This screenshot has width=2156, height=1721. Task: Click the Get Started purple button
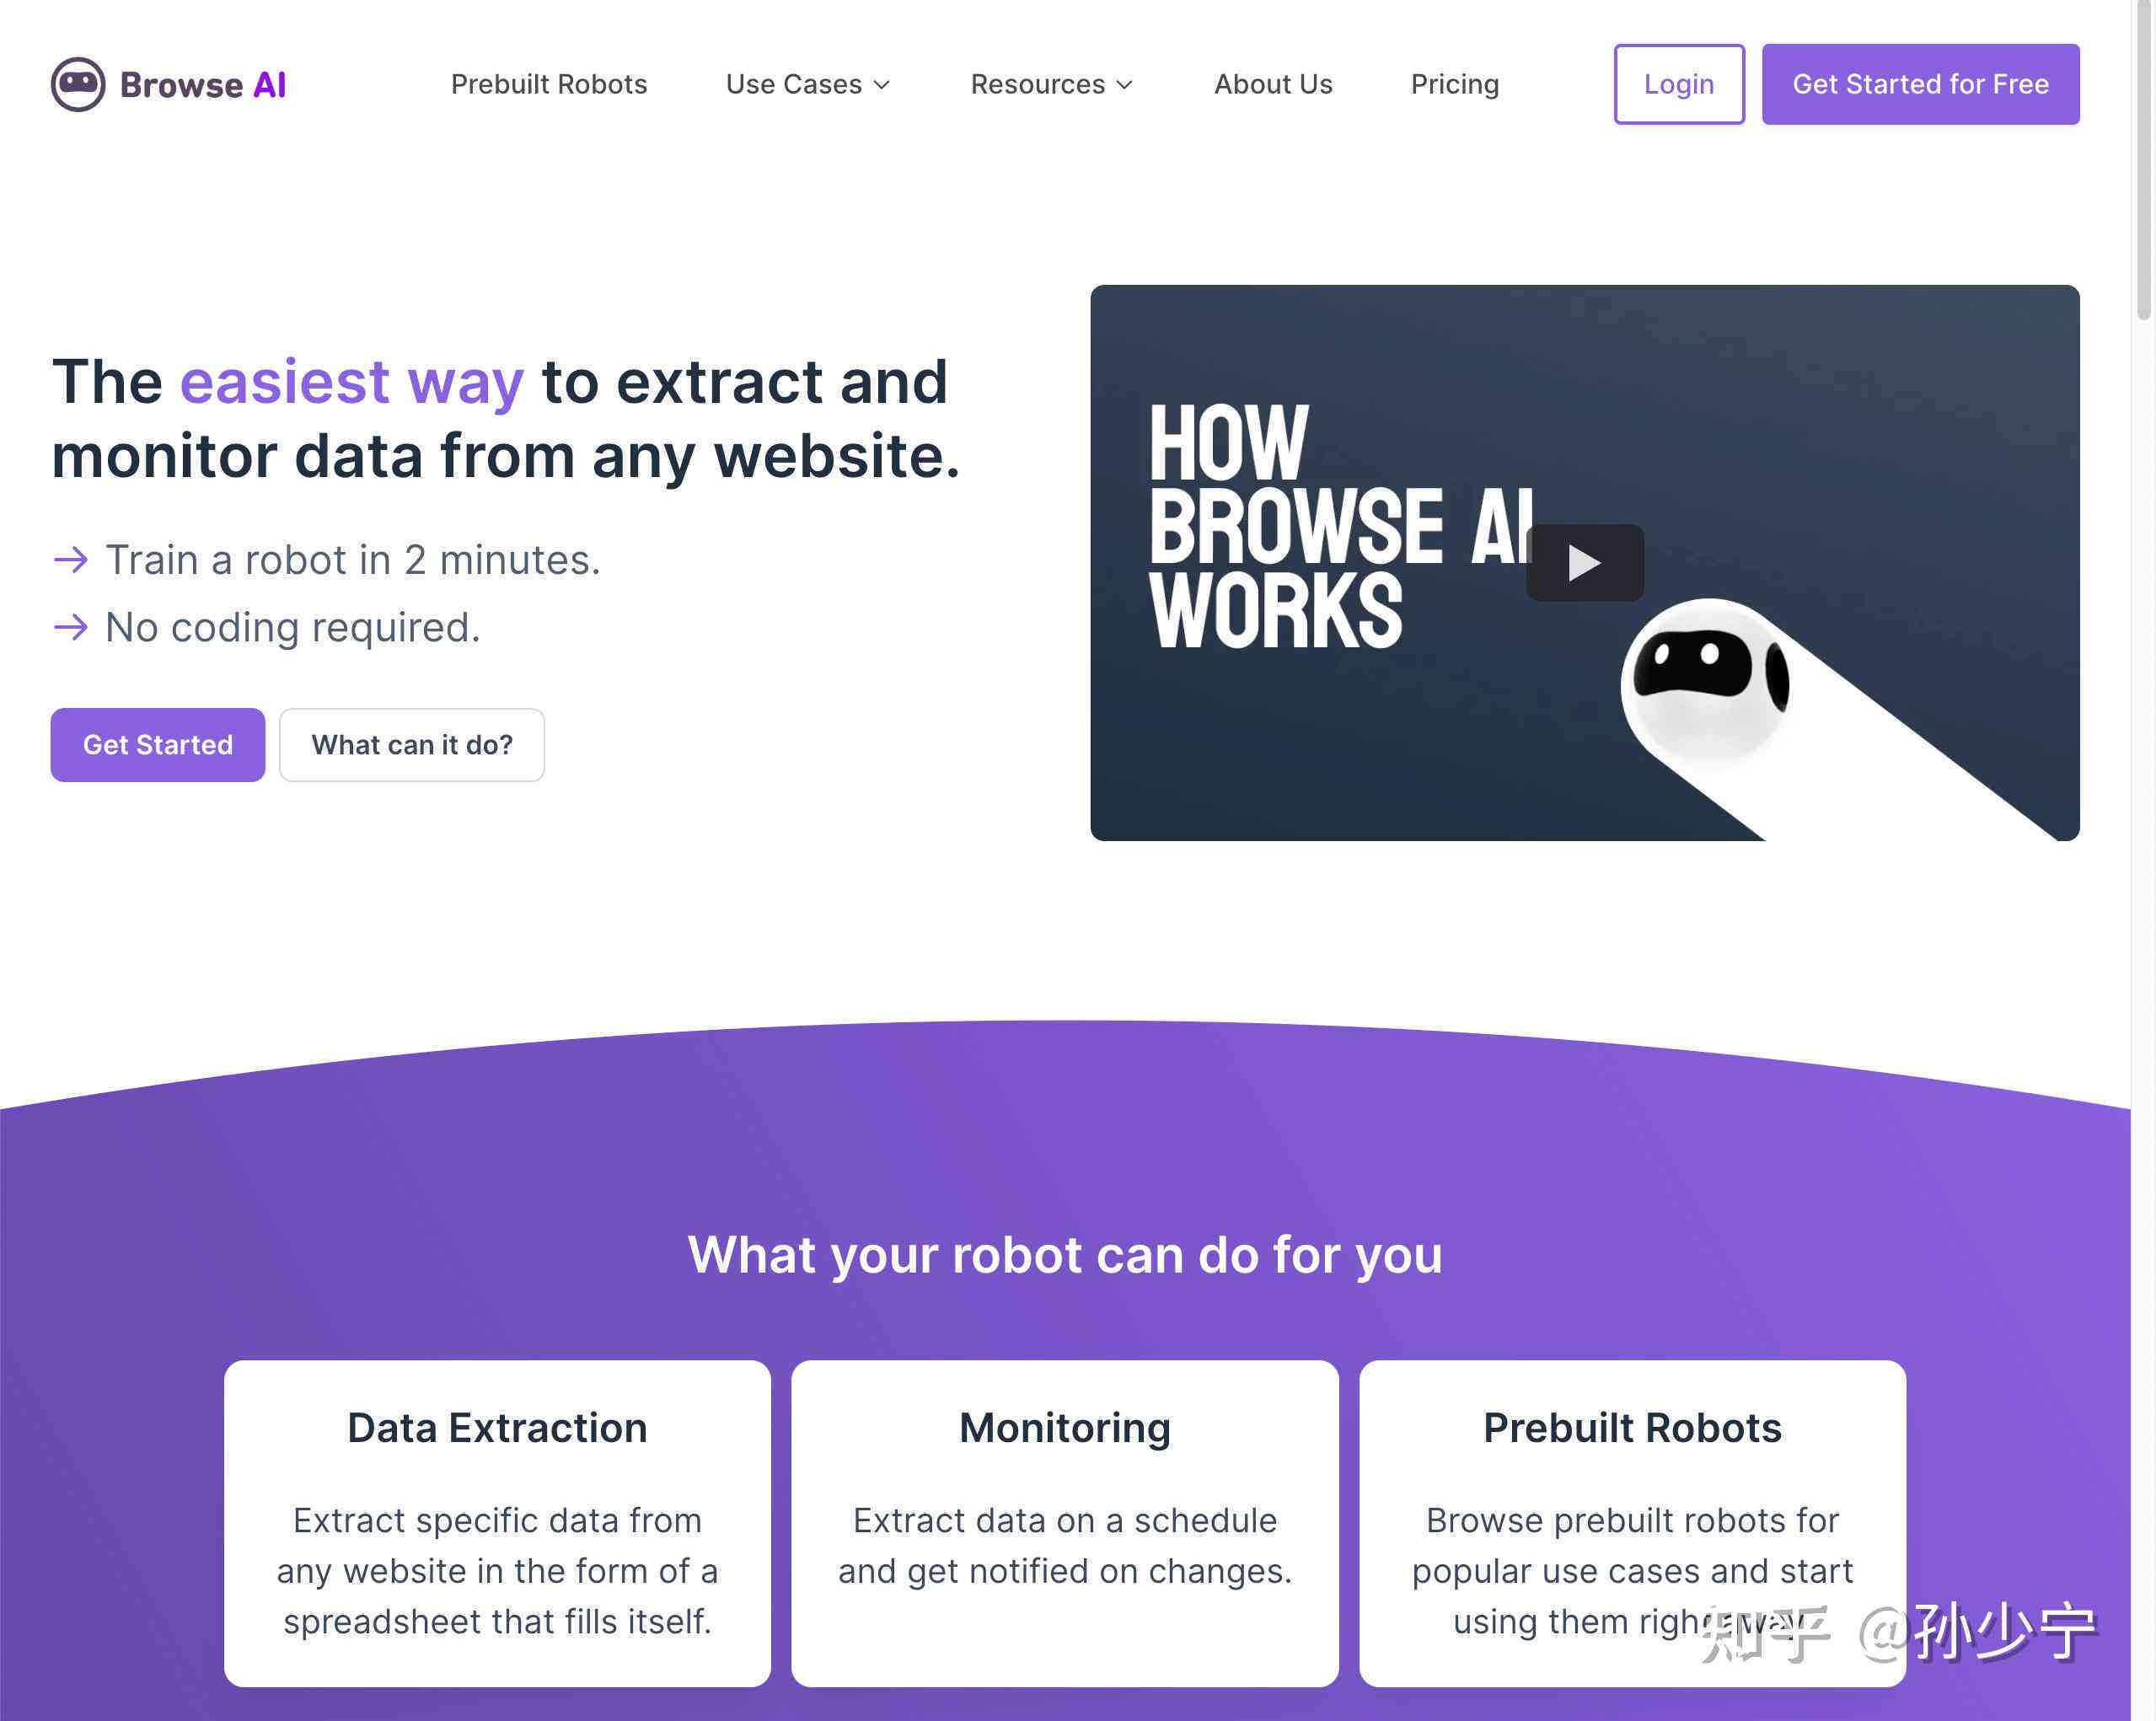click(x=158, y=744)
